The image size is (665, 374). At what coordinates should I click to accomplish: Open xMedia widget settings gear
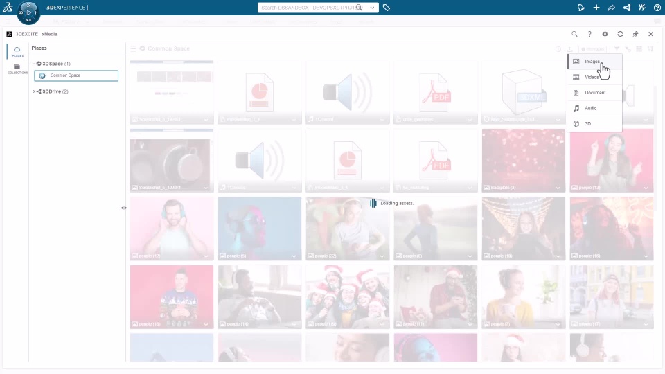pyautogui.click(x=605, y=34)
